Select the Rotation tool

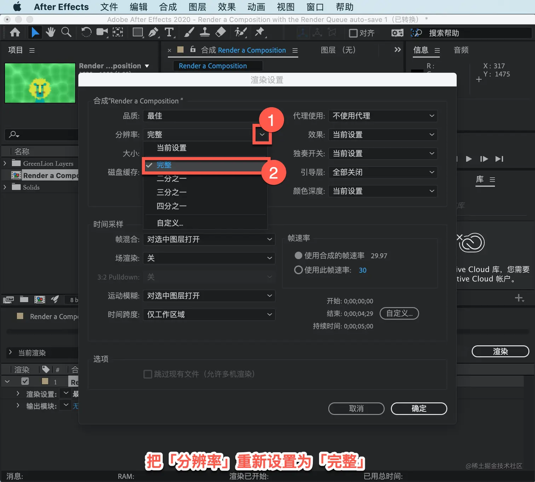86,32
